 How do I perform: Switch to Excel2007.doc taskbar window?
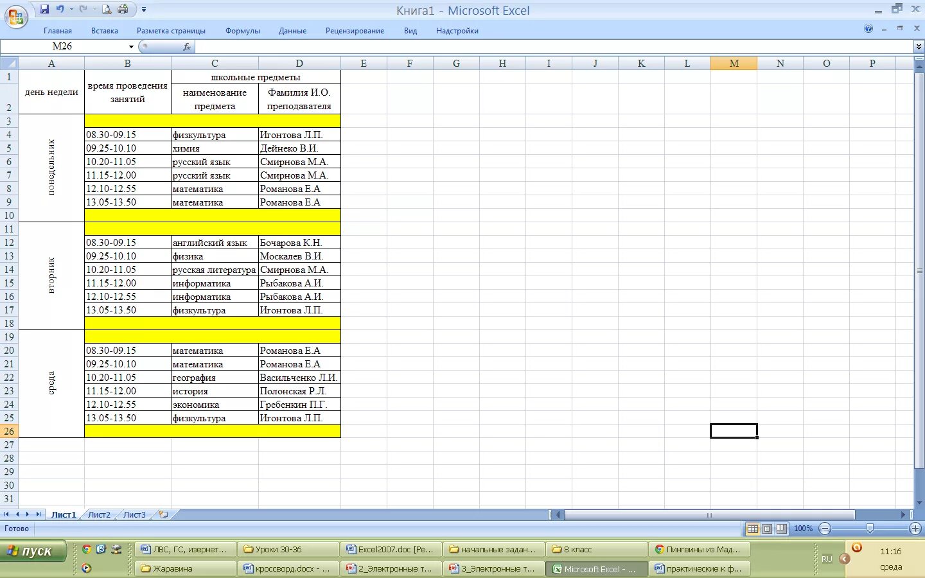pyautogui.click(x=391, y=549)
